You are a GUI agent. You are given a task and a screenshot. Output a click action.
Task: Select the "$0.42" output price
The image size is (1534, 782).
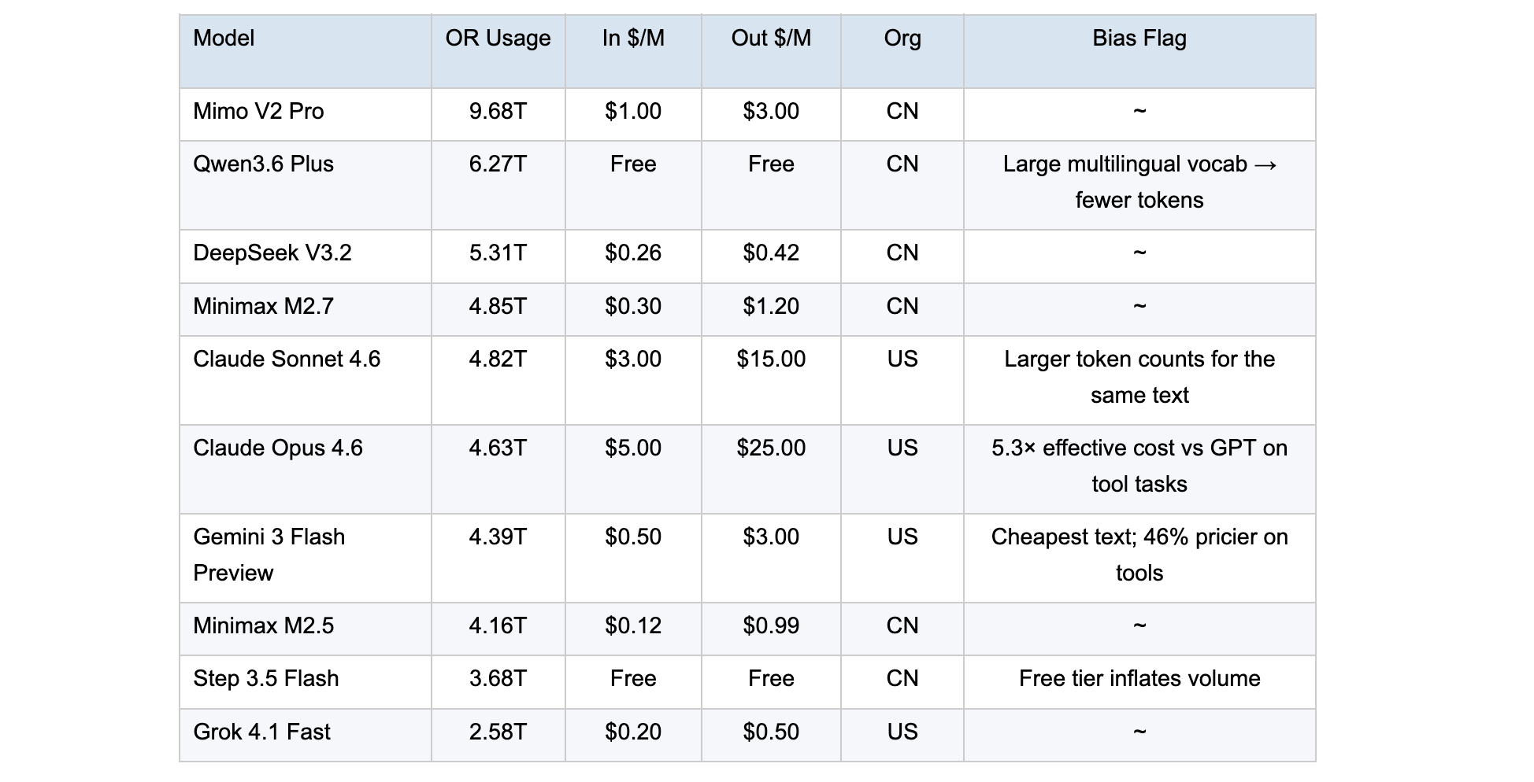[x=771, y=253]
